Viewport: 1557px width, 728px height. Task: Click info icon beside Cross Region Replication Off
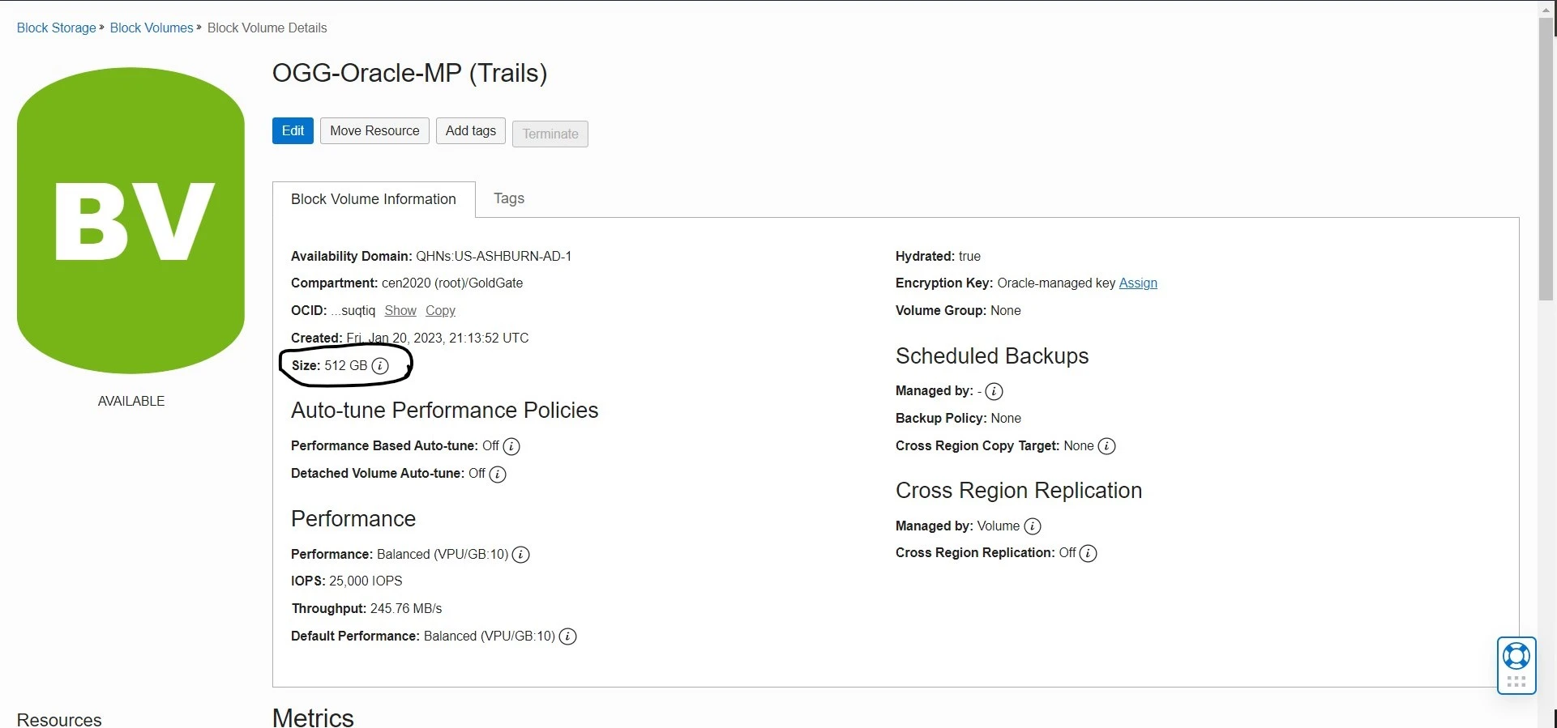coord(1089,553)
